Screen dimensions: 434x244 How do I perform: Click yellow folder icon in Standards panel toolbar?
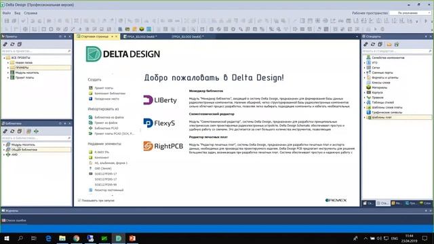[x=389, y=44]
